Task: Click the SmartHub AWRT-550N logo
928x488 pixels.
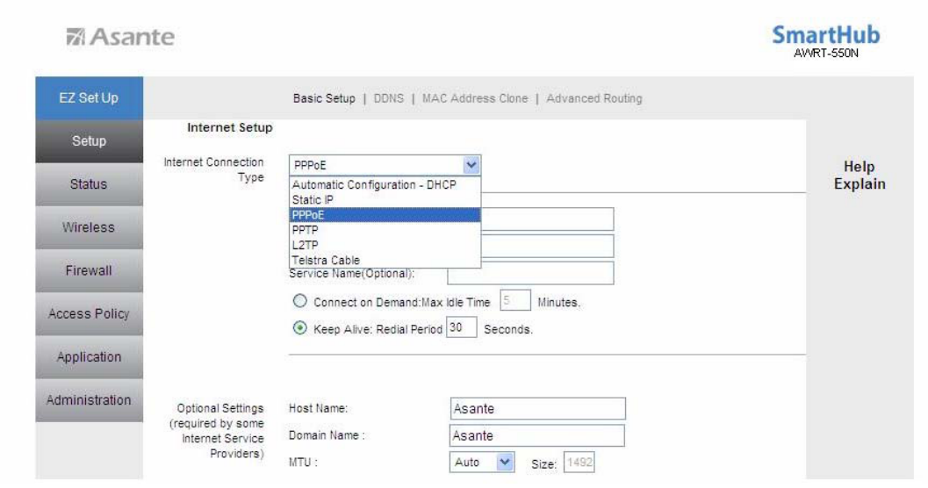Action: coord(825,41)
